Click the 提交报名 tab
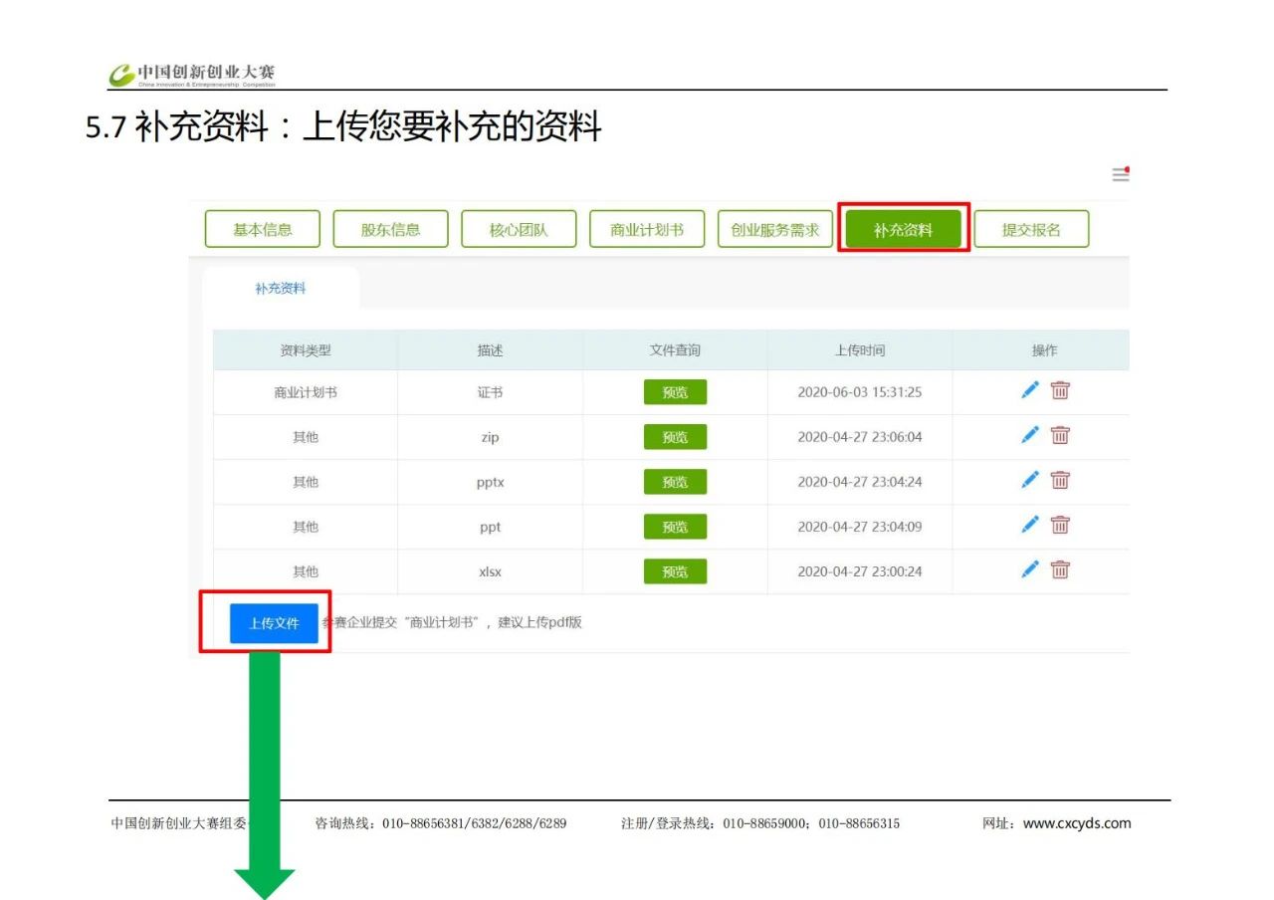Viewport: 1274px width, 900px height. pyautogui.click(x=1031, y=230)
